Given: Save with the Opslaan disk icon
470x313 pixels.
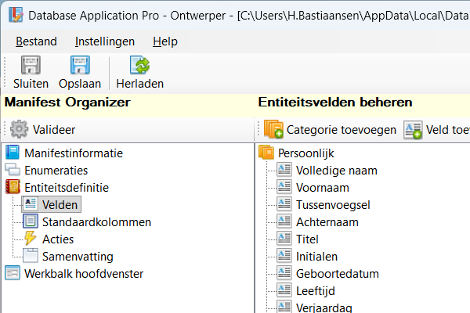Looking at the screenshot, I should [79, 66].
